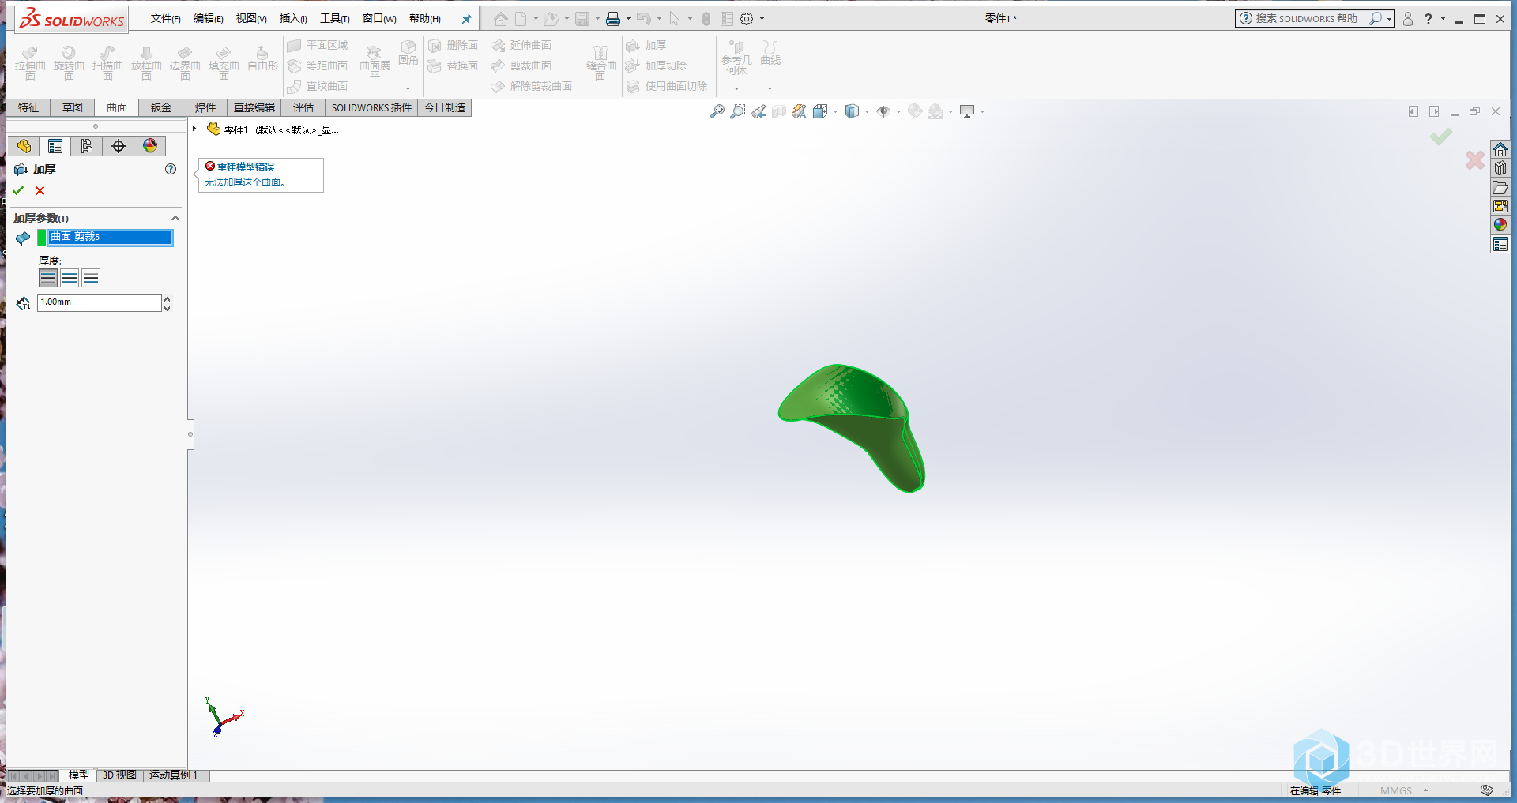Expand the 零件1 flyout tree node
This screenshot has height=803, width=1517.
(194, 129)
